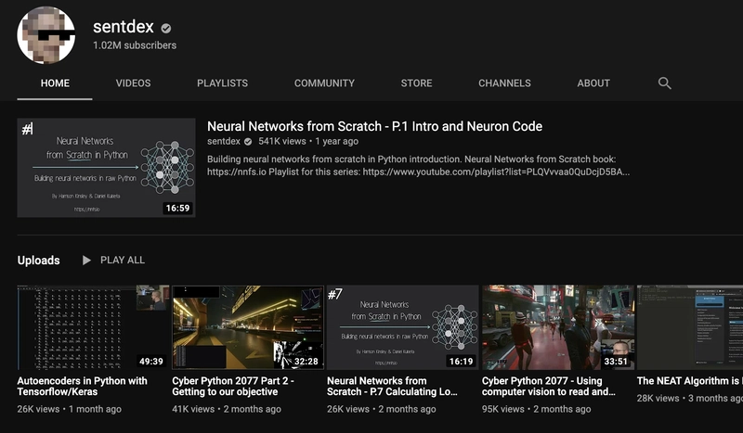Viewport: 743px width, 433px height.
Task: Open title Neural Networks from Scratch P.1
Action: pos(374,126)
